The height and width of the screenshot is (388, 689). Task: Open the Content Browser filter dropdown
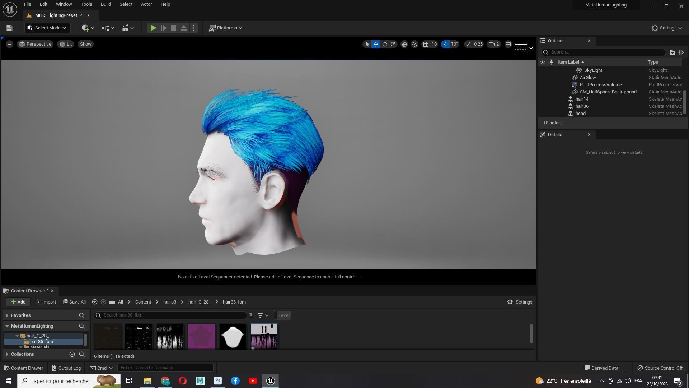click(x=263, y=315)
